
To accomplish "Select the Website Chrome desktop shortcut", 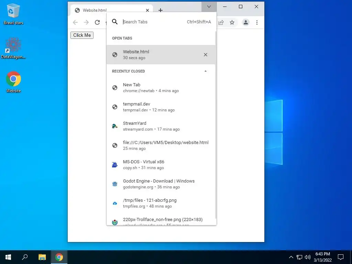I will (x=13, y=82).
